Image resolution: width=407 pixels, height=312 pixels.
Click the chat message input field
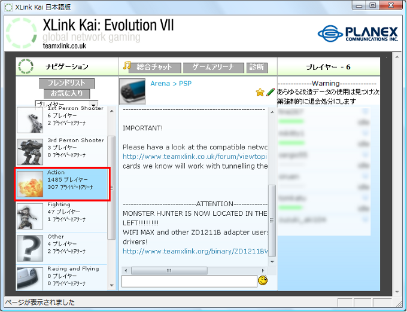[189, 281]
